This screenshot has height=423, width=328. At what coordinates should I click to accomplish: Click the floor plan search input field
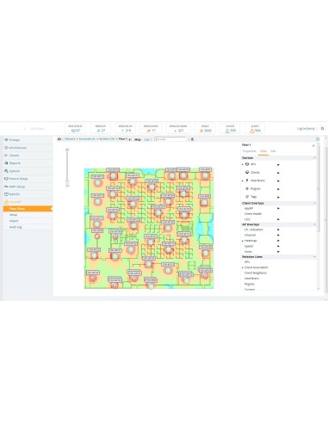170,139
